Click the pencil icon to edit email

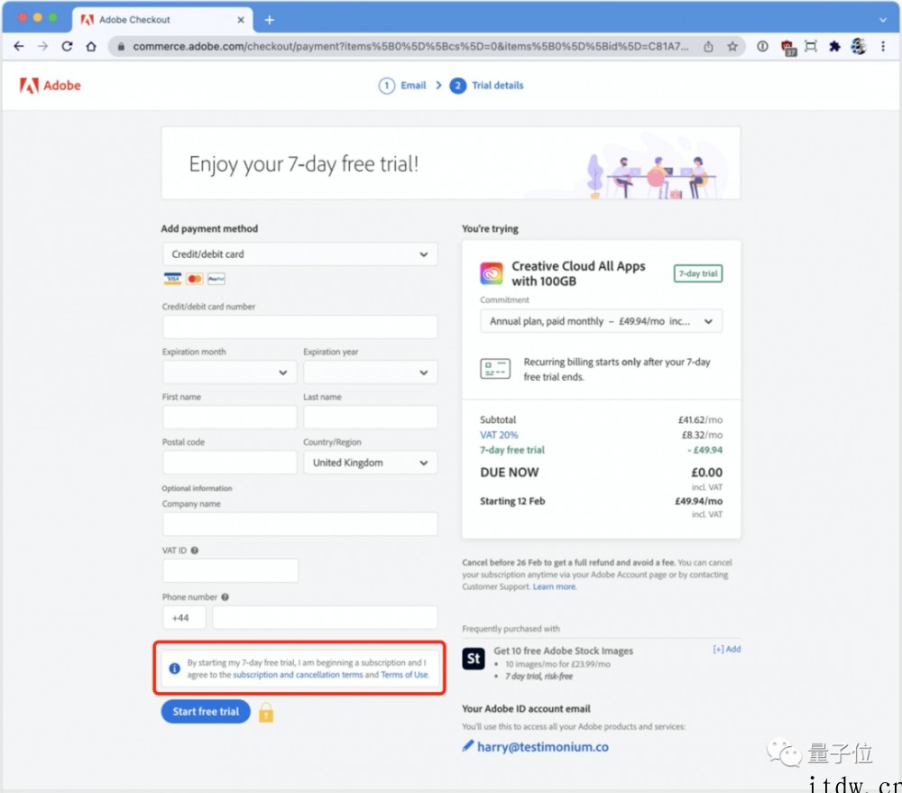pyautogui.click(x=467, y=746)
